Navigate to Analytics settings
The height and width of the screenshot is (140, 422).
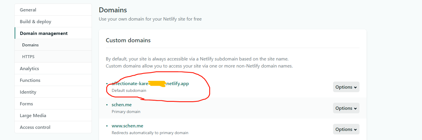[x=29, y=69]
